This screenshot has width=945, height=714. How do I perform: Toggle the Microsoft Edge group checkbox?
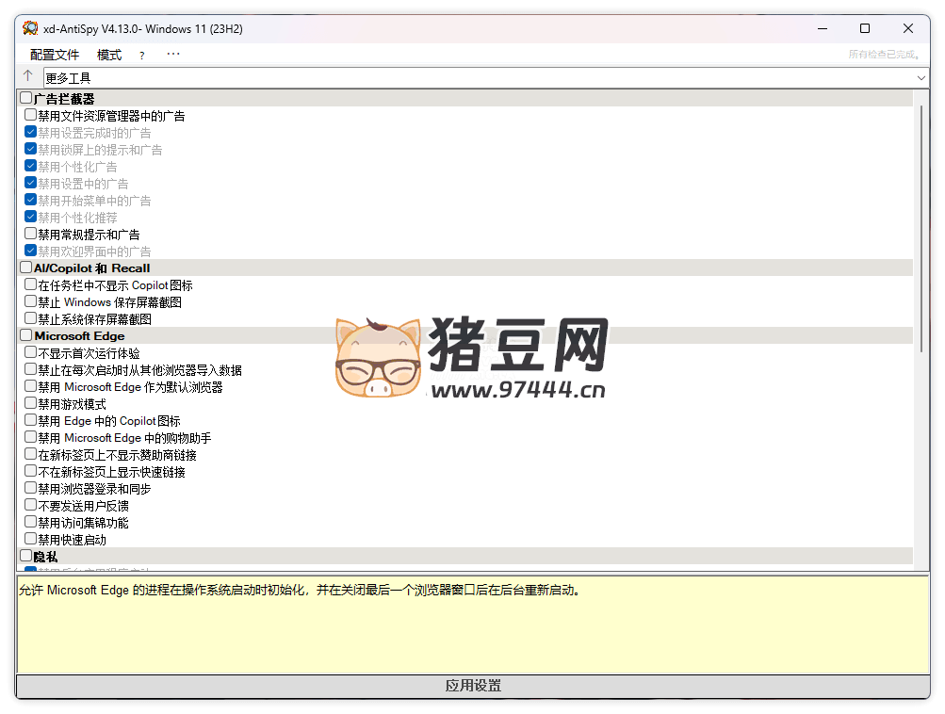pyautogui.click(x=26, y=335)
